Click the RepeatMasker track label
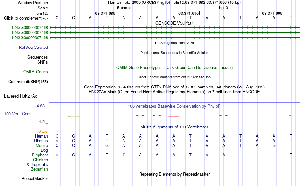This screenshot has height=186, width=300. (x=35, y=178)
